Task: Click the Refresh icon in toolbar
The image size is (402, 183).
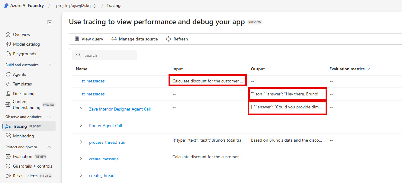Action: click(x=168, y=39)
